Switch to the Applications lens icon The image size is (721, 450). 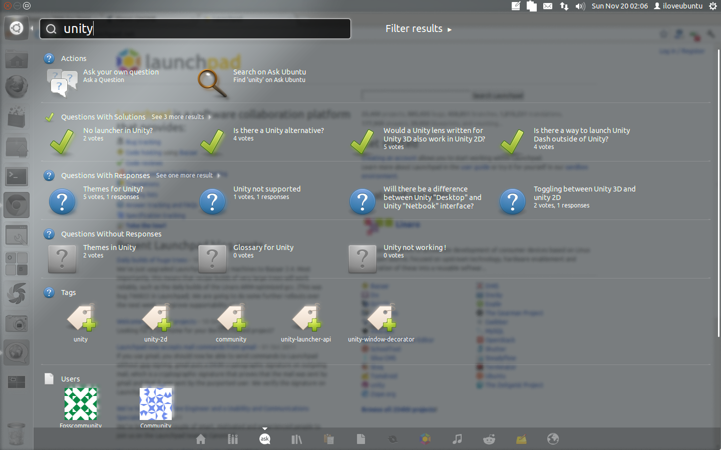pyautogui.click(x=233, y=439)
